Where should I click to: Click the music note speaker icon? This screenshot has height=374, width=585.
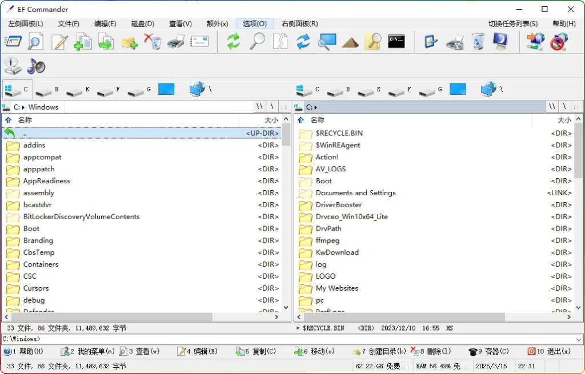pyautogui.click(x=36, y=66)
